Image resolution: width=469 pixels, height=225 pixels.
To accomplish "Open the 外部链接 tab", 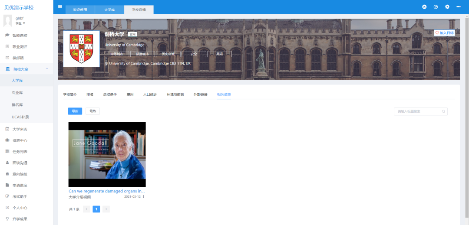I will tap(200, 95).
